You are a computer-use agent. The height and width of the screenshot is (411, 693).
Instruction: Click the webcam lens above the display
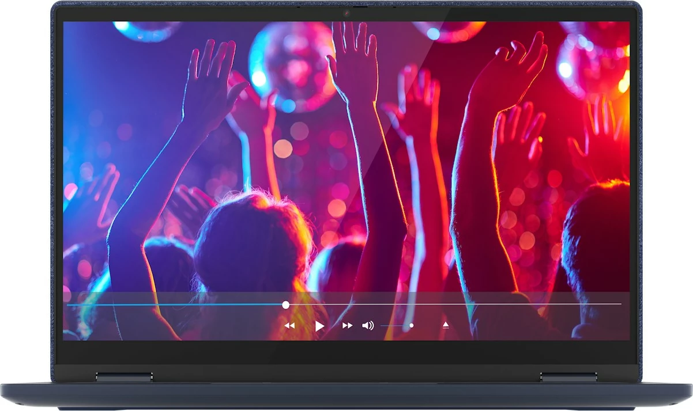347,12
